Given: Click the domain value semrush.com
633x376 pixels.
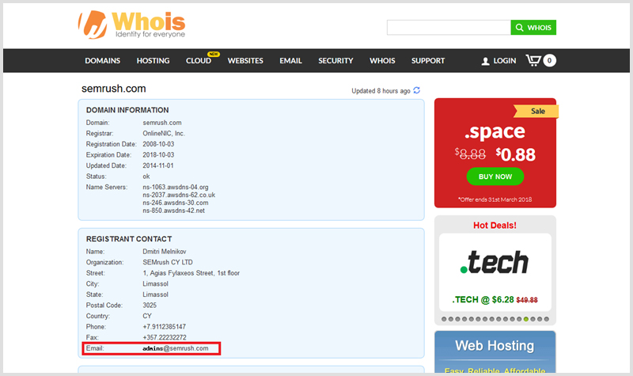Looking at the screenshot, I should 162,123.
